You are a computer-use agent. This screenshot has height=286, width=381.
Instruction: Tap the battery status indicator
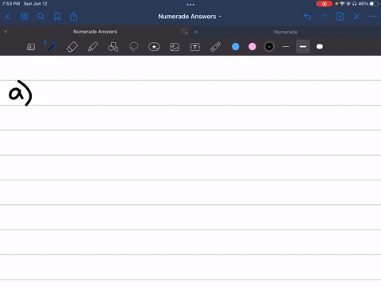[x=375, y=4]
